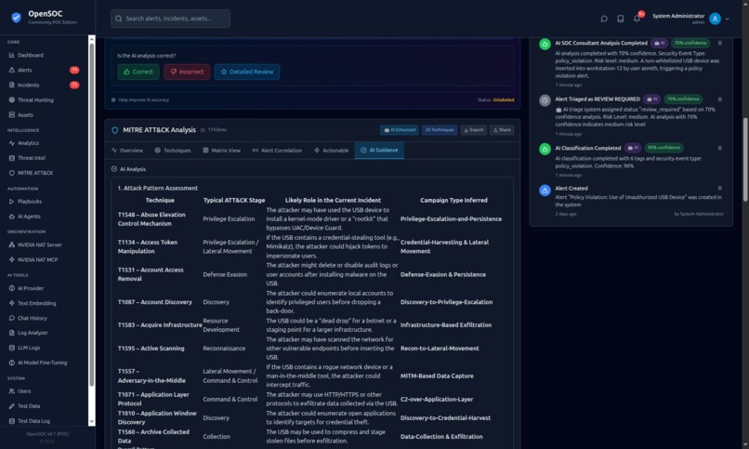749x449 pixels.
Task: Mark AI analysis as Correct
Action: coord(138,72)
